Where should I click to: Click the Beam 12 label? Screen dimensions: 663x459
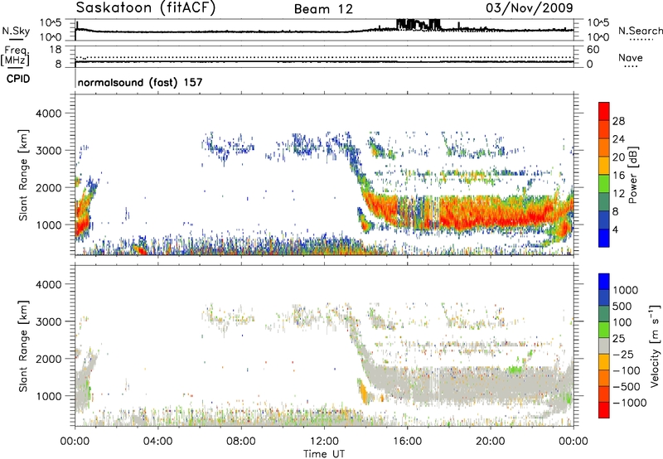(323, 9)
